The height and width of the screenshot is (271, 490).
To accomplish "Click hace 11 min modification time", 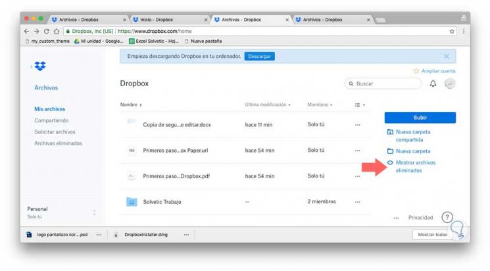I will pos(258,125).
